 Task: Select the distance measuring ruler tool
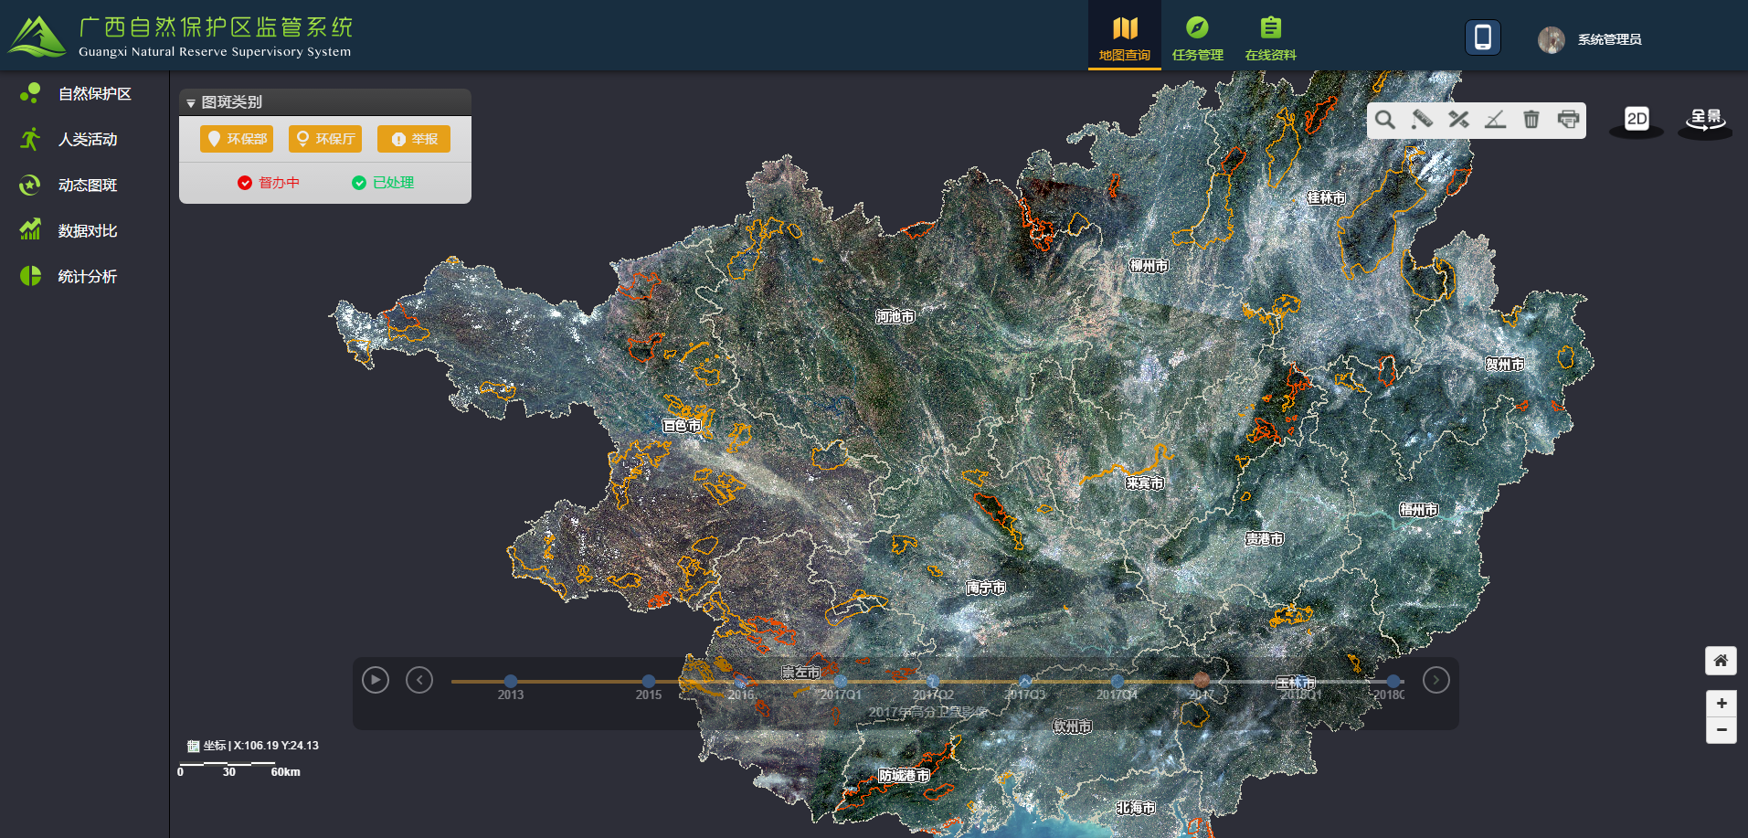tap(1422, 120)
